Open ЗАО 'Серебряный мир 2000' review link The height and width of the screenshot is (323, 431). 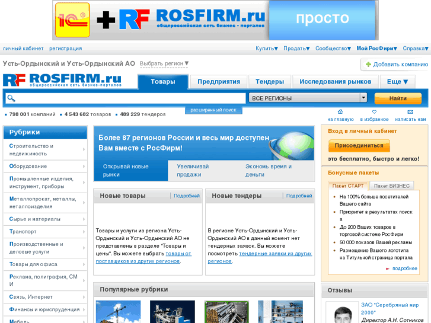[x=390, y=309]
